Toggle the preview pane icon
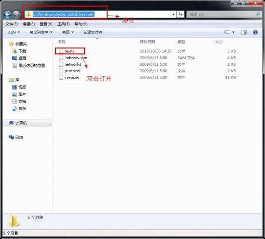This screenshot has width=265, height=239. [x=244, y=32]
